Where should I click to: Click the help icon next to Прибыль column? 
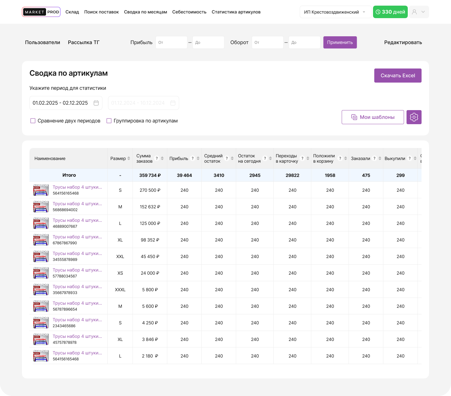193,159
